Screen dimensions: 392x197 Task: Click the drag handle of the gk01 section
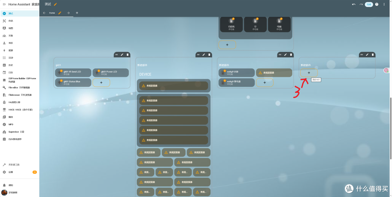[117, 54]
